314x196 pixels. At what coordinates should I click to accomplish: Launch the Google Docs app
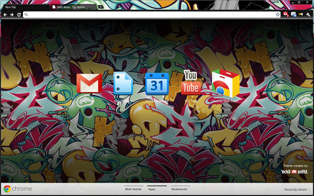123,83
